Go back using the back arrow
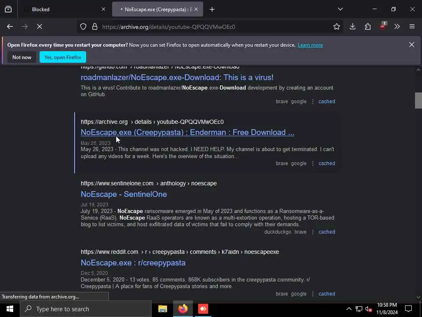The width and height of the screenshot is (422, 317). (10, 27)
